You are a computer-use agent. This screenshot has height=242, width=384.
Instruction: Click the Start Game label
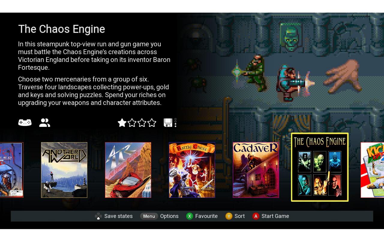tap(275, 216)
